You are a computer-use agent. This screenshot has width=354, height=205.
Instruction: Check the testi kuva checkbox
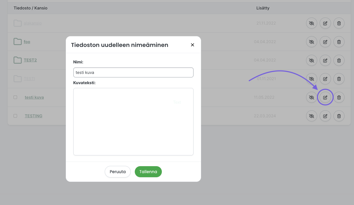pos(15,97)
